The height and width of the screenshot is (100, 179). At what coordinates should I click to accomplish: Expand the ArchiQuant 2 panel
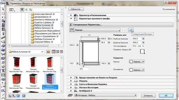(x=71, y=91)
